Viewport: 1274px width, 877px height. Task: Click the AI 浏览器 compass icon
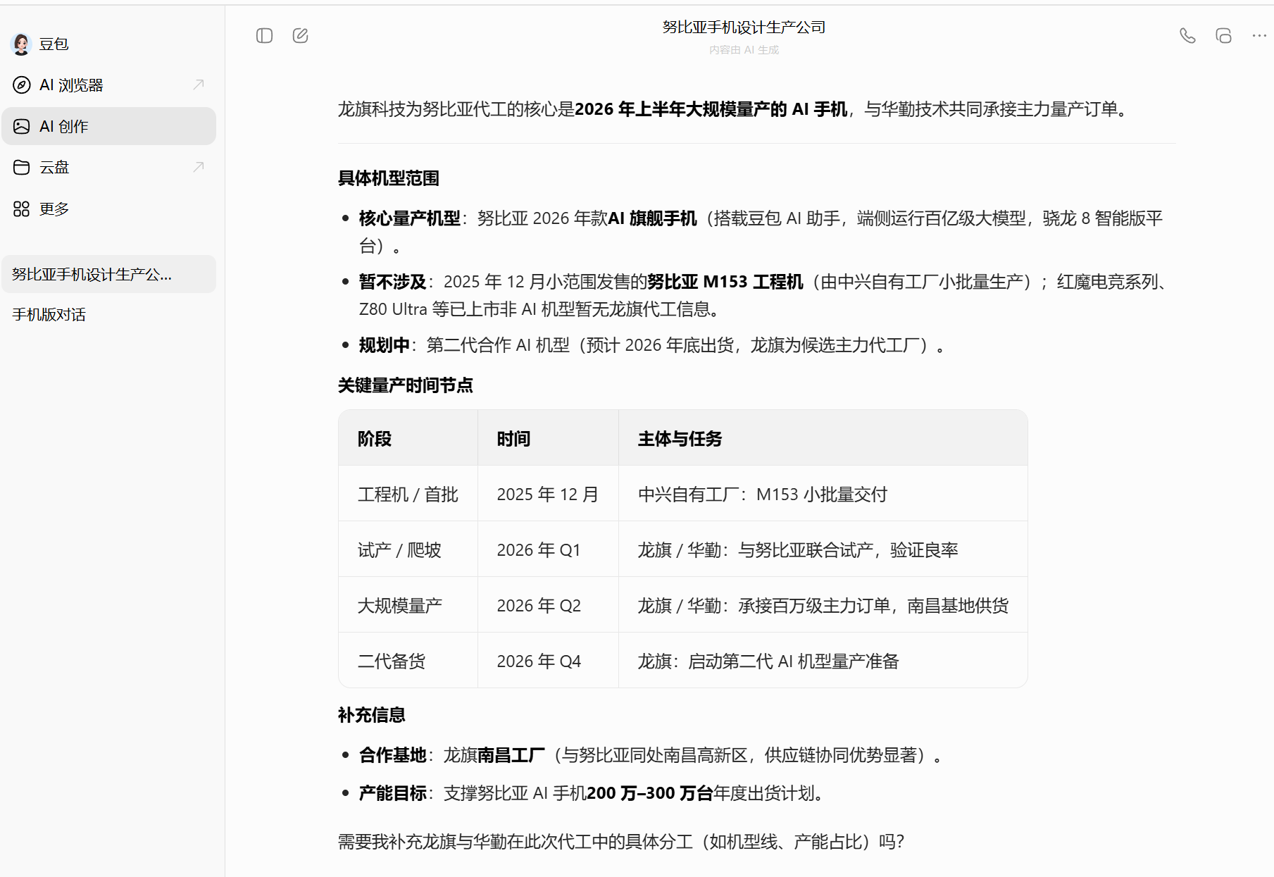(22, 85)
